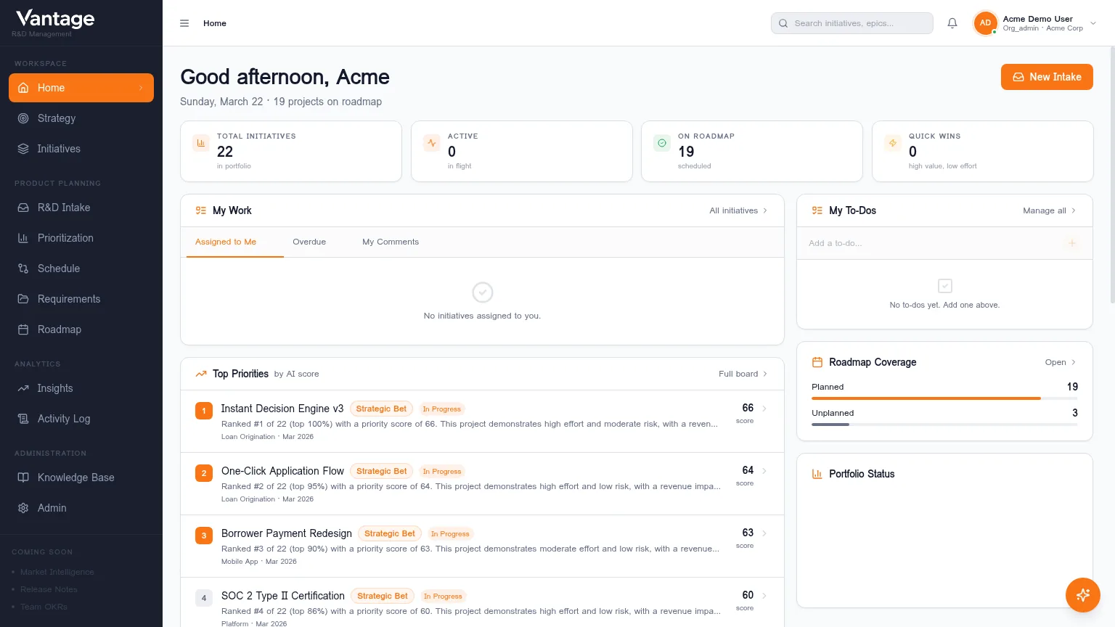Click the Top Priorities trend icon
Viewport: 1115px width, 627px height.
(x=201, y=374)
